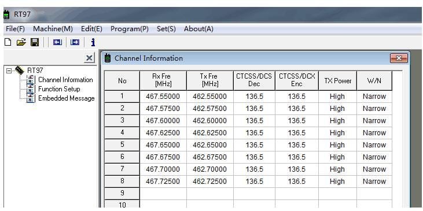Open the Program(P) menu
This screenshot has height=211, width=423.
tap(130, 29)
